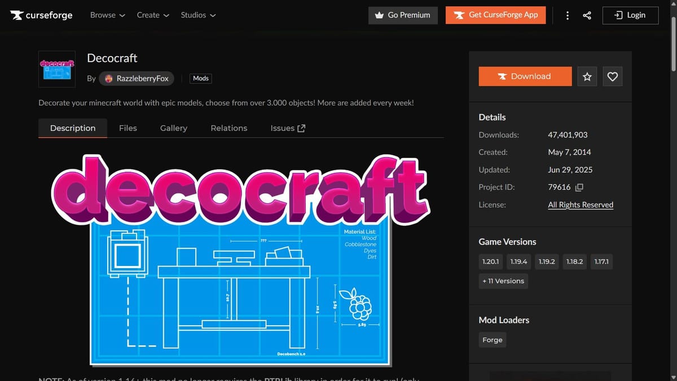Screen dimensions: 677x381
Task: Open the Browse dropdown menu
Action: click(107, 15)
